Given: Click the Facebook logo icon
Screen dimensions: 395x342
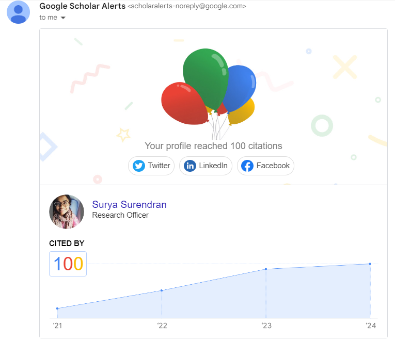Looking at the screenshot, I should 247,166.
